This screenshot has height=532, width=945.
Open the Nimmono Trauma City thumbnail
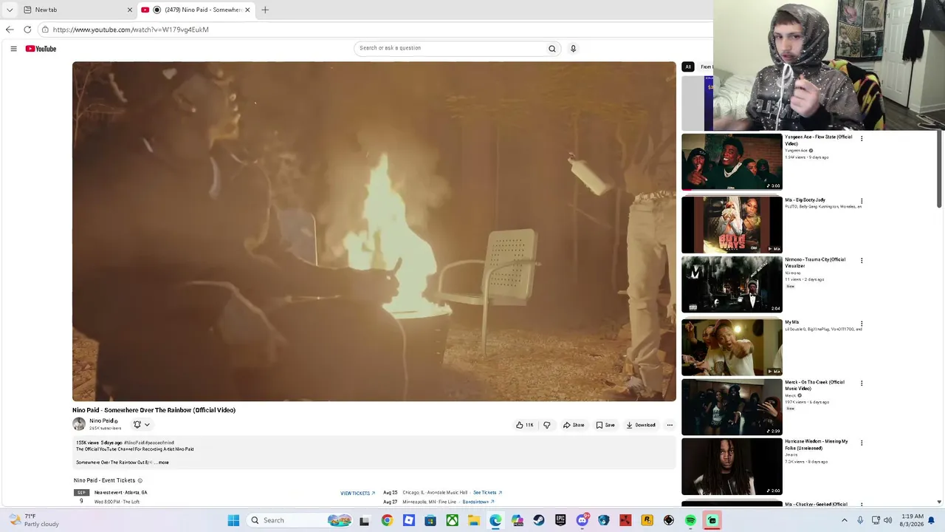point(732,284)
